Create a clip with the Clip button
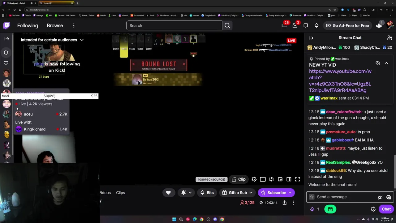 point(239,179)
